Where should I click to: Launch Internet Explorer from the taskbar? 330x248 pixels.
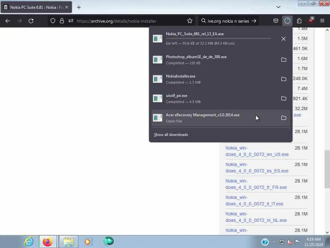(29, 242)
